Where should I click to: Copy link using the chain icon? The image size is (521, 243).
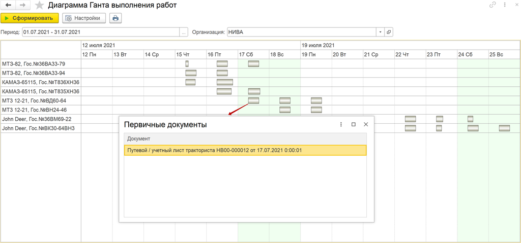click(492, 5)
